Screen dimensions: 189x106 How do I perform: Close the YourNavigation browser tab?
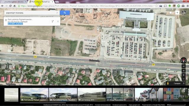[26, 2]
